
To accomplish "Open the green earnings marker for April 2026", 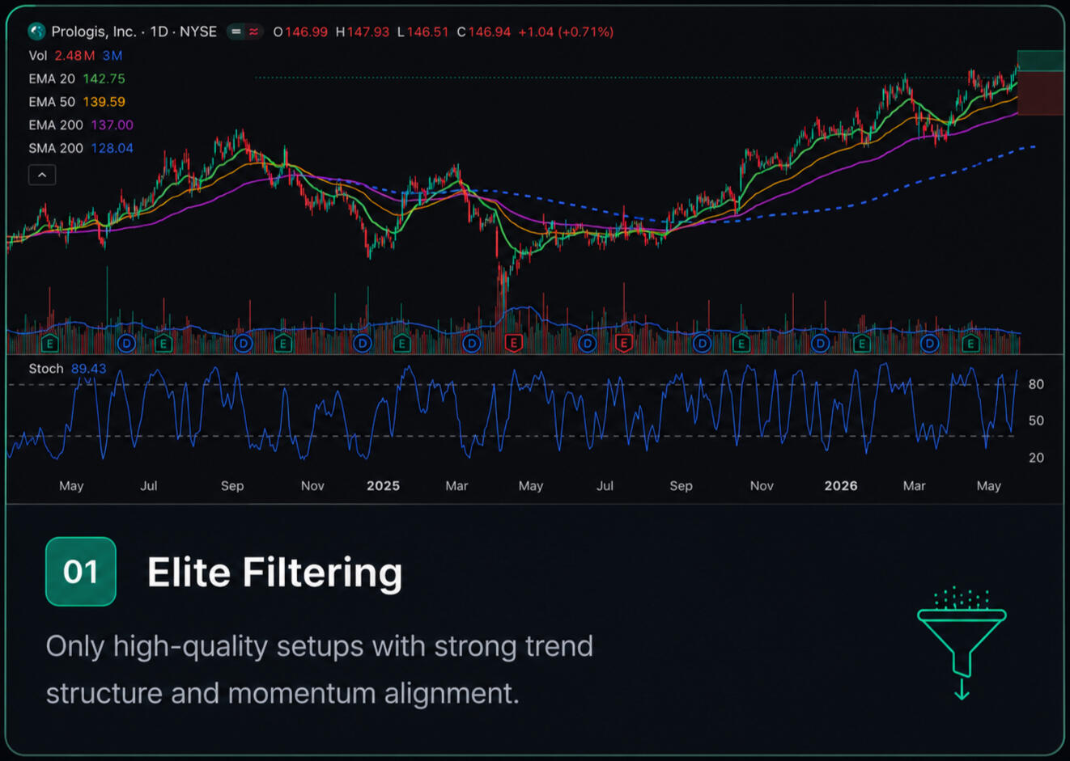I will 970,344.
